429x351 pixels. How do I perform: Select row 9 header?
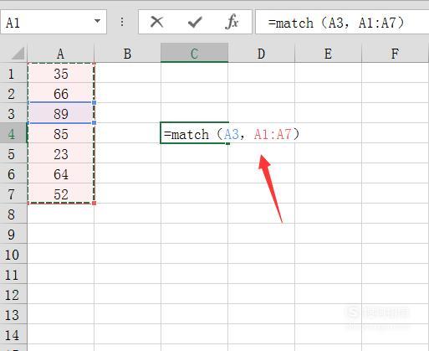[x=13, y=235]
